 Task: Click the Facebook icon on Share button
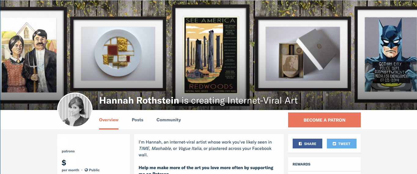point(300,144)
